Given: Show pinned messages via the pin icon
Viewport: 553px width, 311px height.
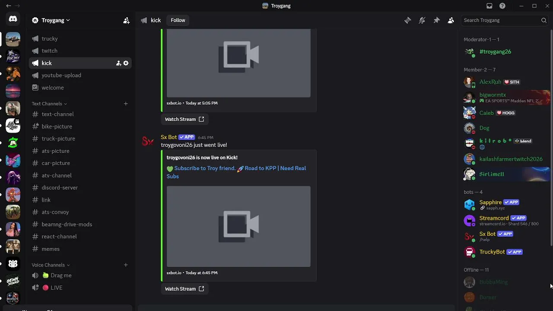Looking at the screenshot, I should 436,20.
